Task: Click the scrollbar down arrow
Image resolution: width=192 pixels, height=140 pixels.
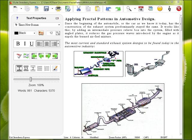Action: [181, 134]
